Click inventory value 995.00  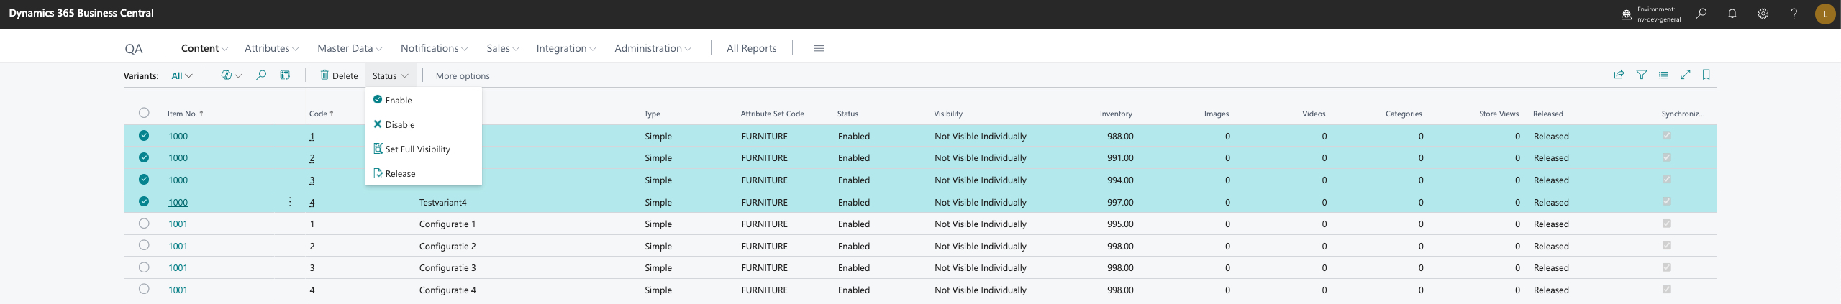click(x=1120, y=224)
